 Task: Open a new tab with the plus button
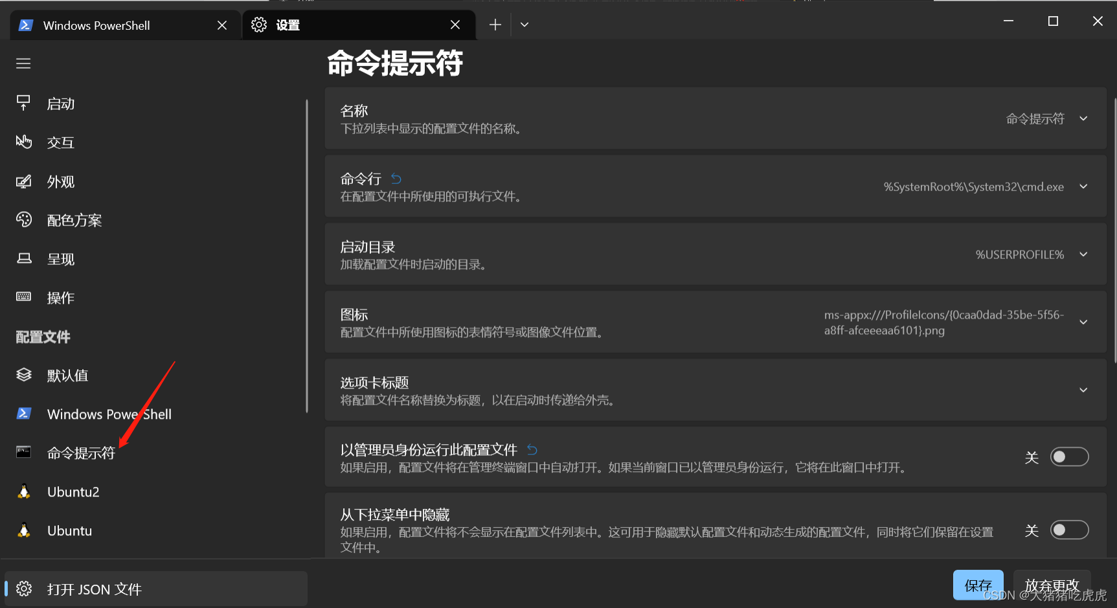coord(495,25)
